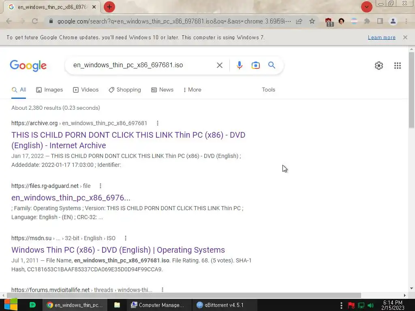This screenshot has height=311, width=415.
Task: View site information via the lock icon
Action: tap(51, 21)
